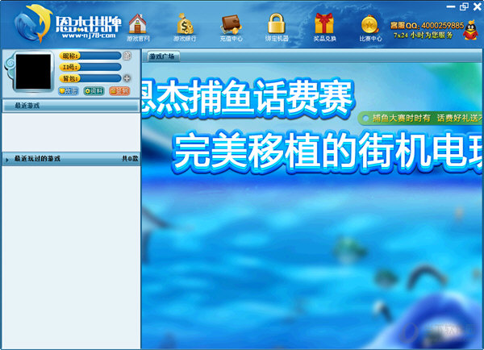The width and height of the screenshot is (484, 350).
Task: Click the 改密 change password button
Action: click(69, 91)
